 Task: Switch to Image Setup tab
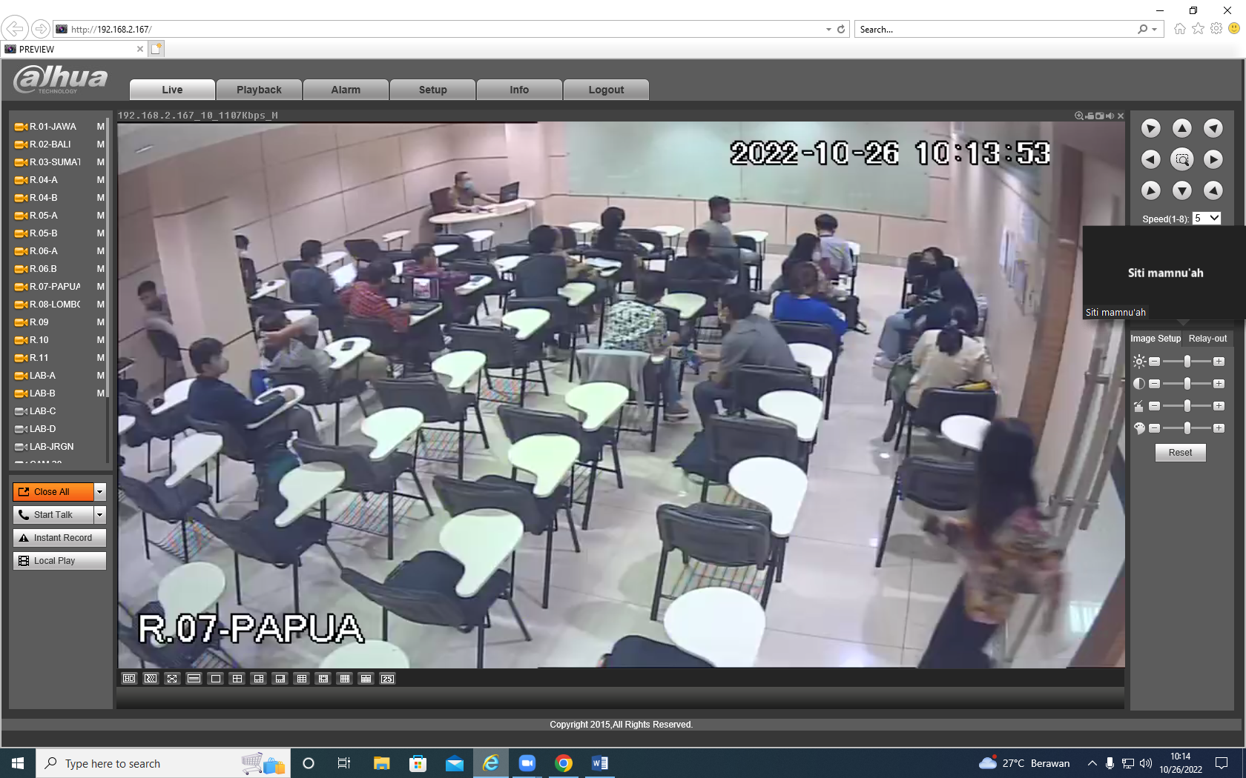pyautogui.click(x=1156, y=339)
